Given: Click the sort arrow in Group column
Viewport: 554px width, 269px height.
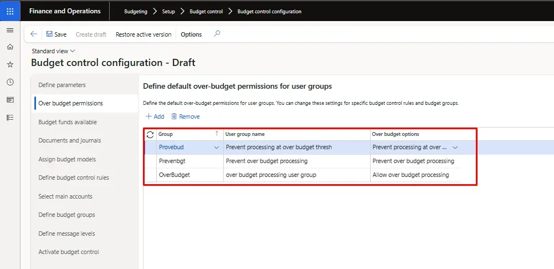Looking at the screenshot, I should pyautogui.click(x=217, y=134).
